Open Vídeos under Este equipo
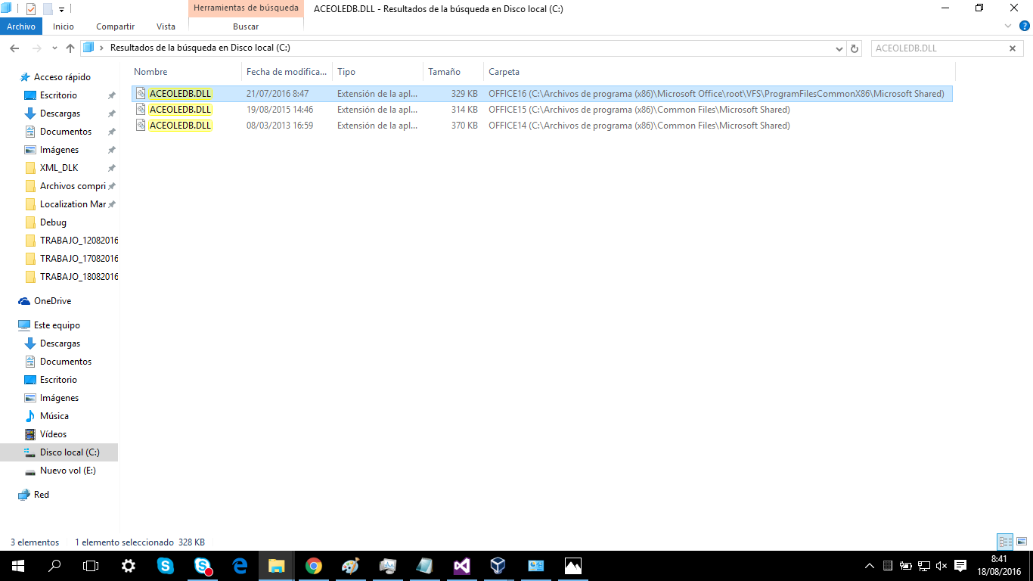 [x=53, y=434]
